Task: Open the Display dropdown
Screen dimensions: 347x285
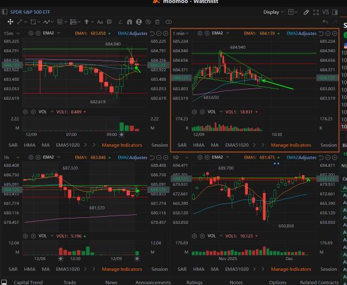Action: pos(273,12)
